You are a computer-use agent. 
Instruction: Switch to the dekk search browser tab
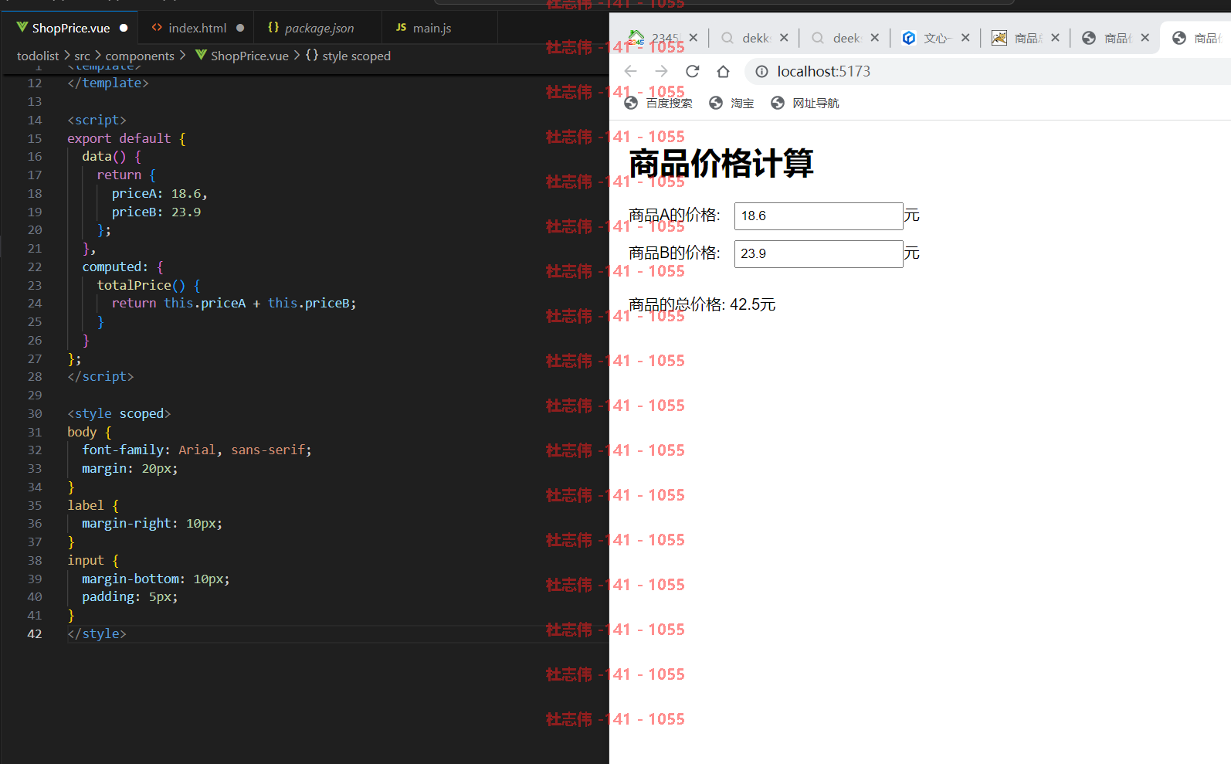pyautogui.click(x=755, y=37)
